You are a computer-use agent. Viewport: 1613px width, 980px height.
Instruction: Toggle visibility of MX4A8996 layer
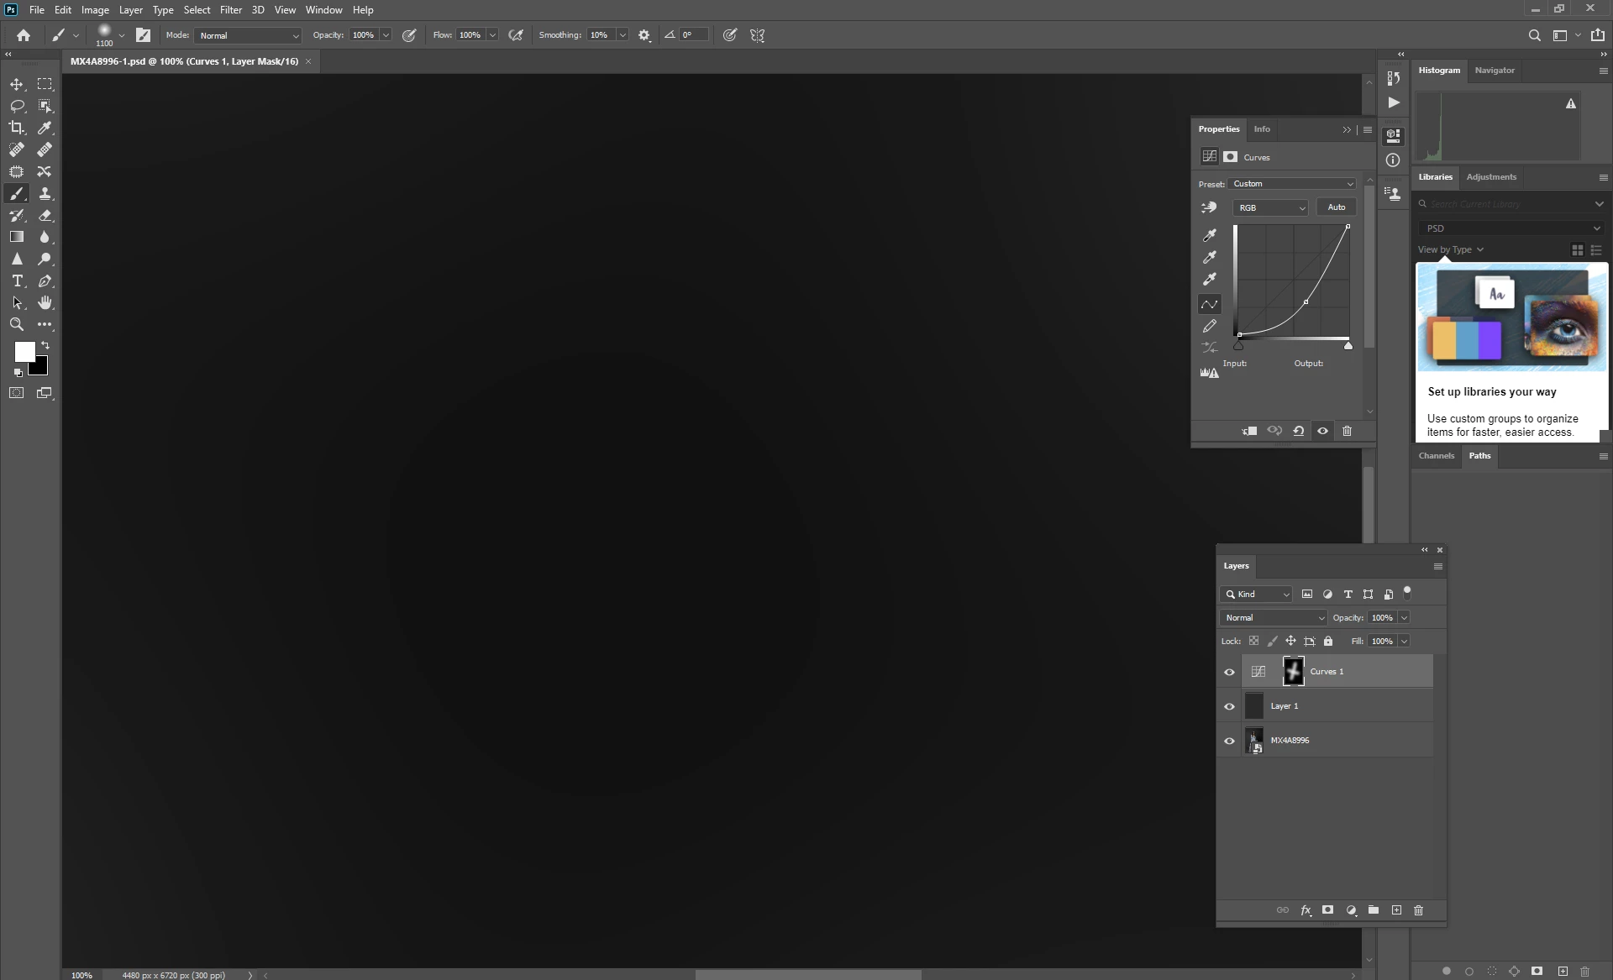[x=1230, y=741]
